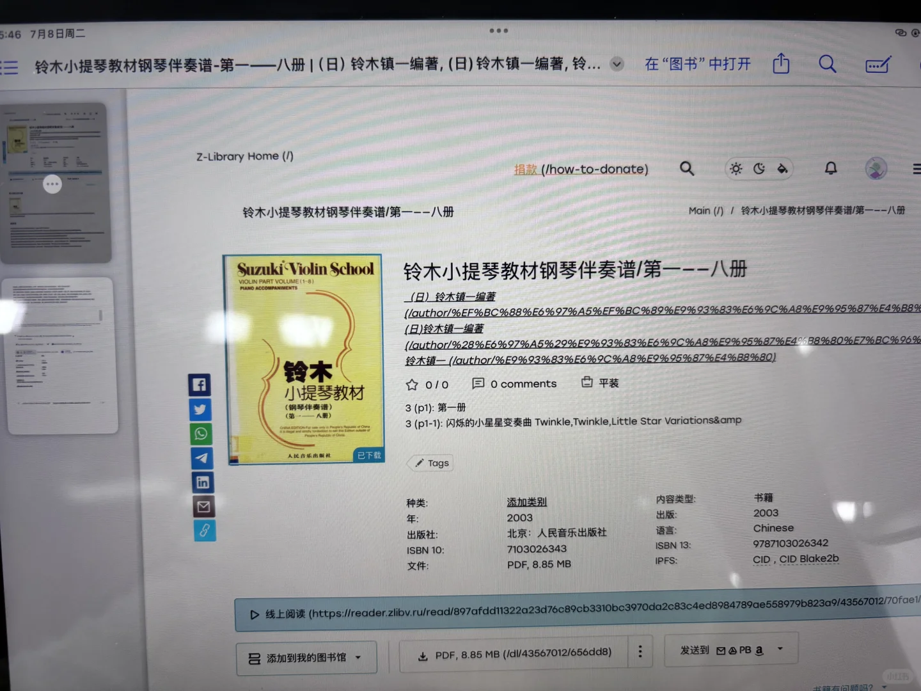Share the book via WhatsApp

[201, 434]
